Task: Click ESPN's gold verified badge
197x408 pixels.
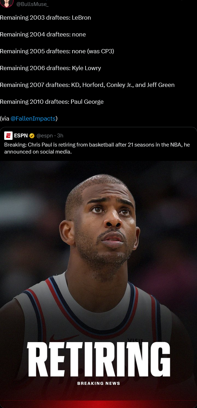Action: pos(32,136)
